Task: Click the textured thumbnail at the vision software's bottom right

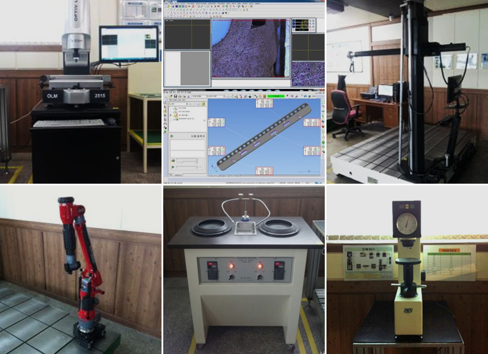Action: click(308, 74)
